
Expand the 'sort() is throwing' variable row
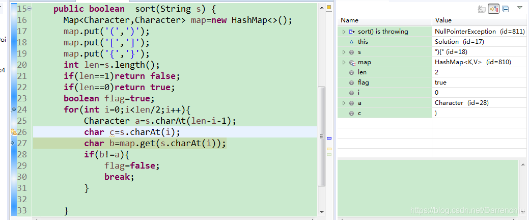point(344,32)
